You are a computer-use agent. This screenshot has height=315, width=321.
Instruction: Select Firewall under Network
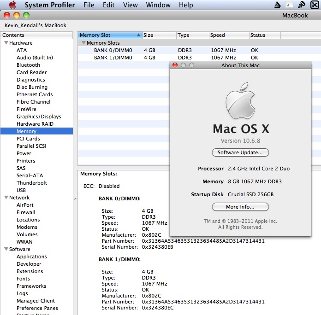[x=26, y=212]
